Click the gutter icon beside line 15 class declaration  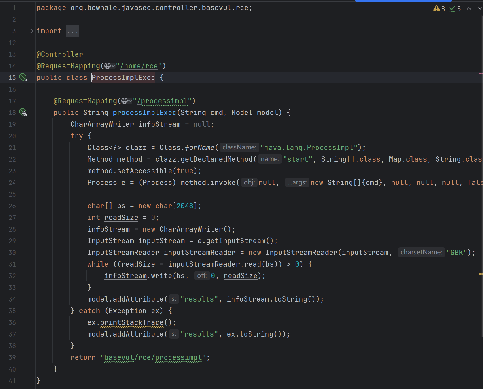click(x=23, y=77)
